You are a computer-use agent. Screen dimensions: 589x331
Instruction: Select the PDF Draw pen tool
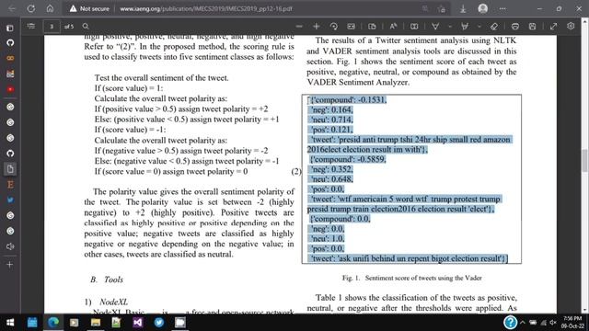pos(435,26)
